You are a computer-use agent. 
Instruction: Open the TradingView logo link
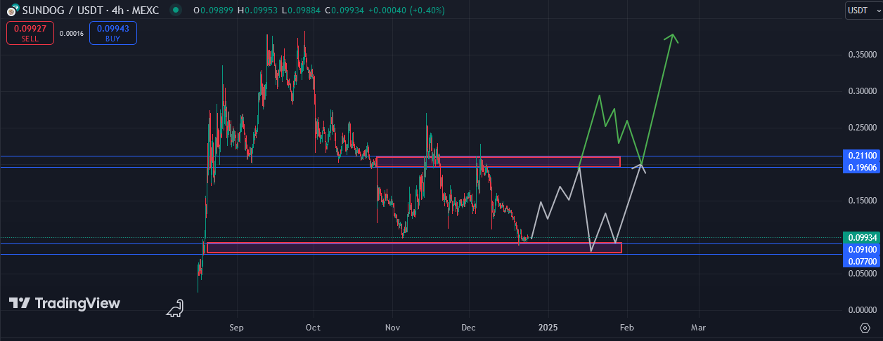pos(65,304)
